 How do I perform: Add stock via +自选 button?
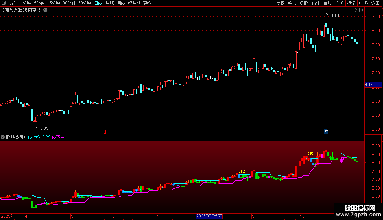pyautogui.click(x=363, y=3)
